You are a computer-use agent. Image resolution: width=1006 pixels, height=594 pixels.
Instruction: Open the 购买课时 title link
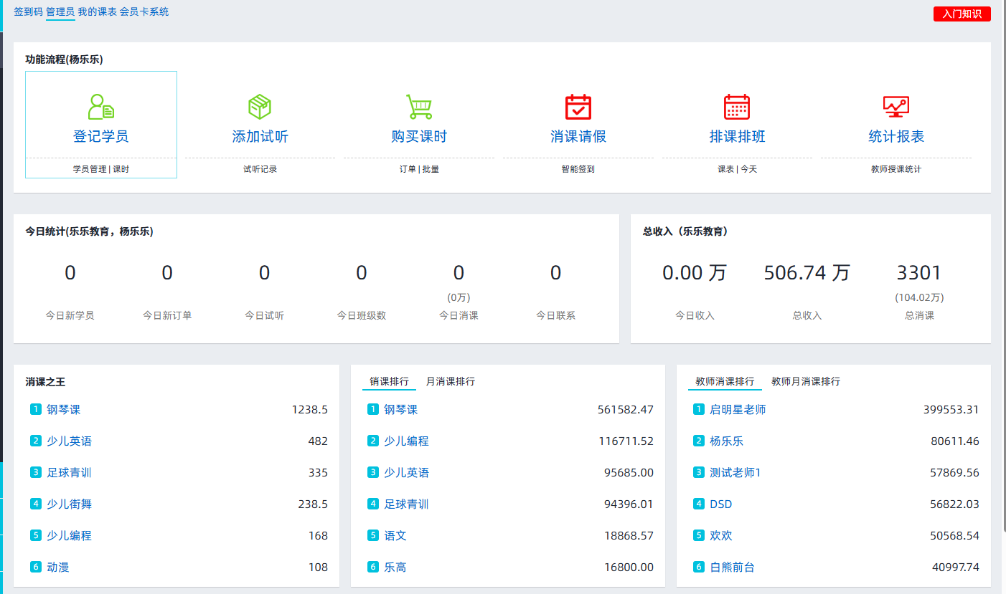[419, 136]
